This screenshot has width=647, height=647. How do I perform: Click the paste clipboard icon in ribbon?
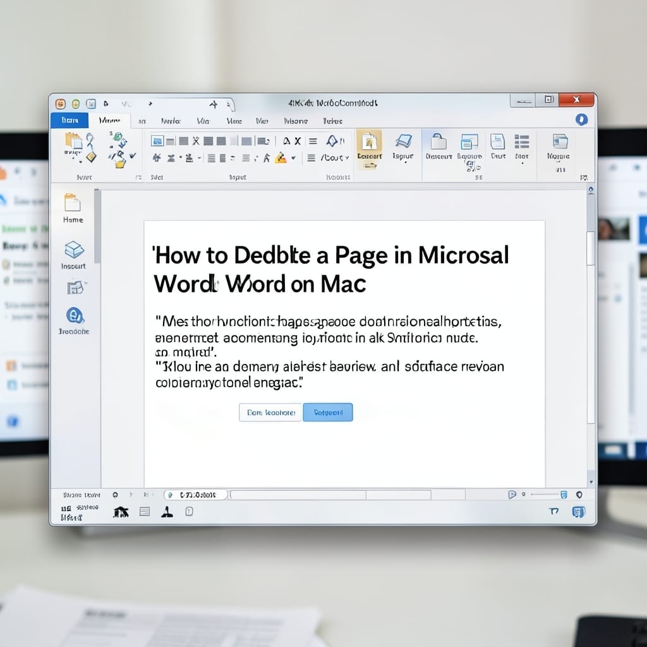(x=73, y=141)
